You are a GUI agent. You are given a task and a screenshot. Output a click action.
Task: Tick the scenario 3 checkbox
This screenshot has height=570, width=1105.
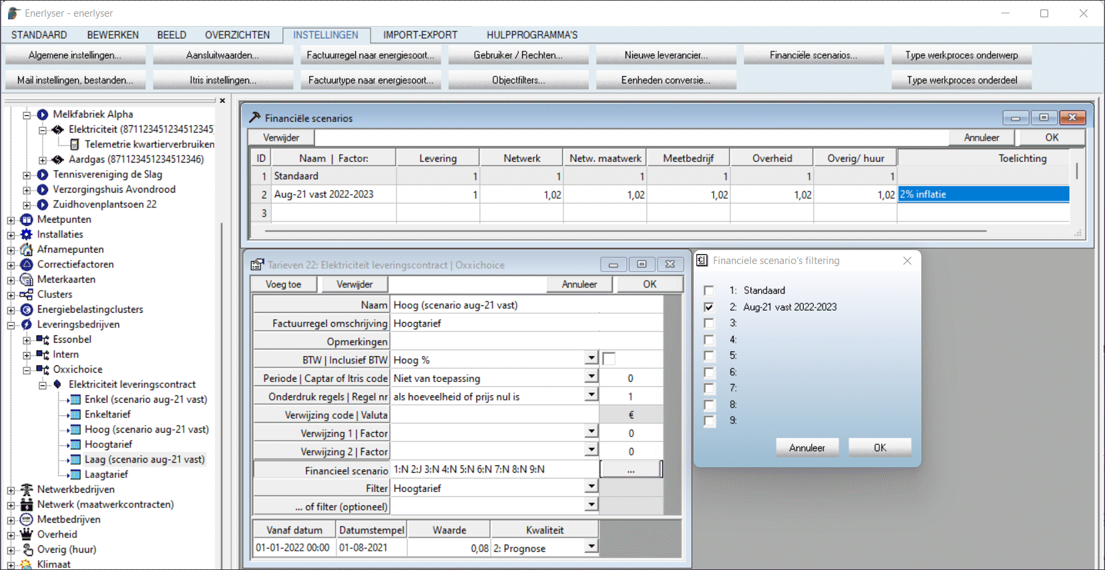709,323
